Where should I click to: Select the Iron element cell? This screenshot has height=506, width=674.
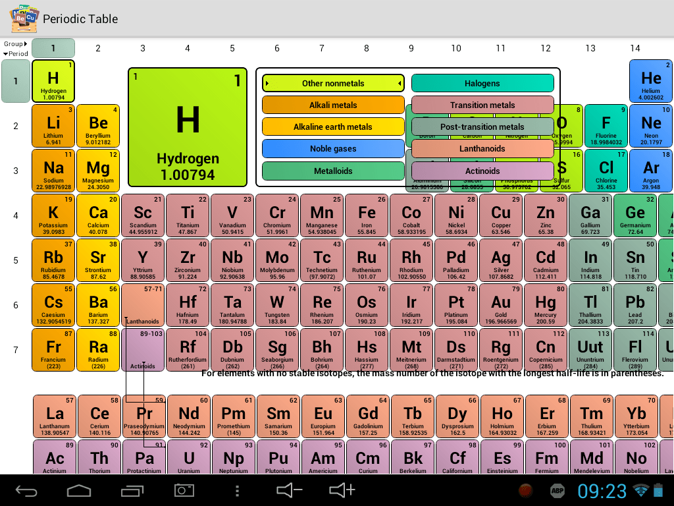pyautogui.click(x=367, y=215)
